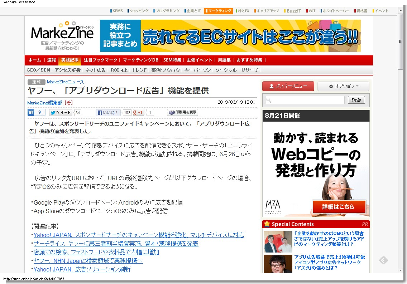Go to マーケティング in the top network bar
407x284 pixels.
tap(218, 11)
